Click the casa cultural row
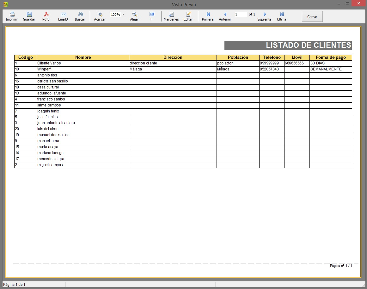The width and height of the screenshot is (367, 289). tap(183, 87)
